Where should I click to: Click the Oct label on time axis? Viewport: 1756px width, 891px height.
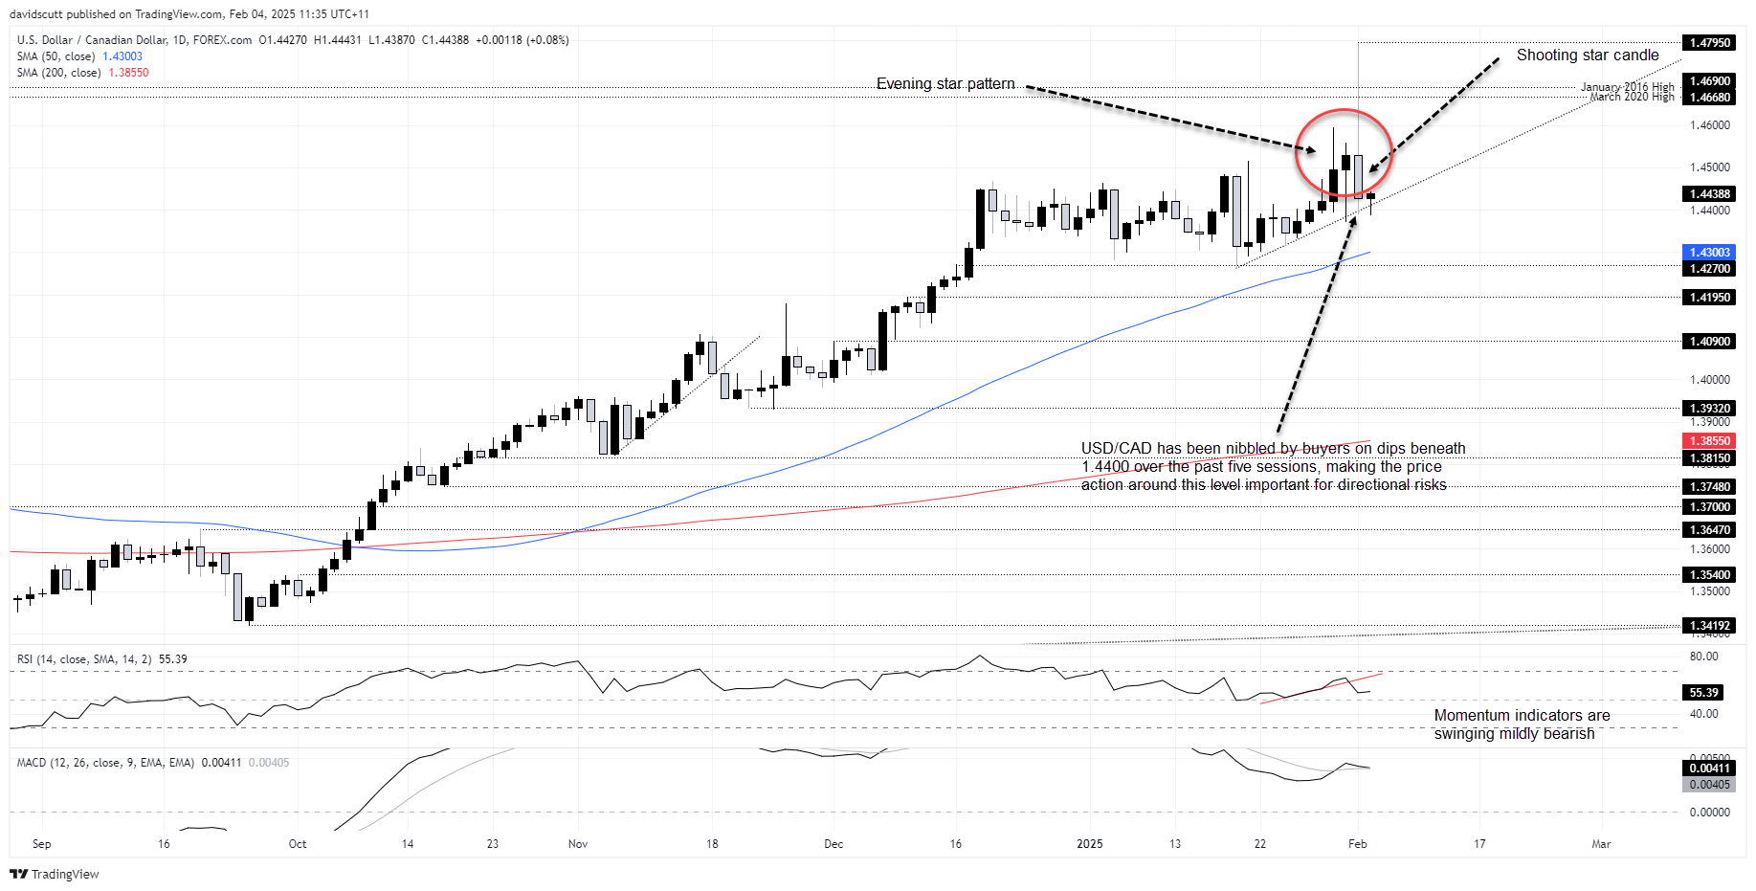[x=298, y=844]
